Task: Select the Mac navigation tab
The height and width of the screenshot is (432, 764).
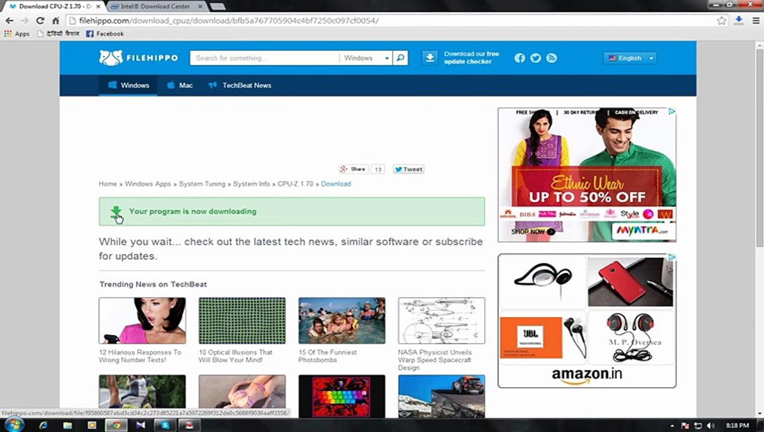Action: click(x=180, y=85)
